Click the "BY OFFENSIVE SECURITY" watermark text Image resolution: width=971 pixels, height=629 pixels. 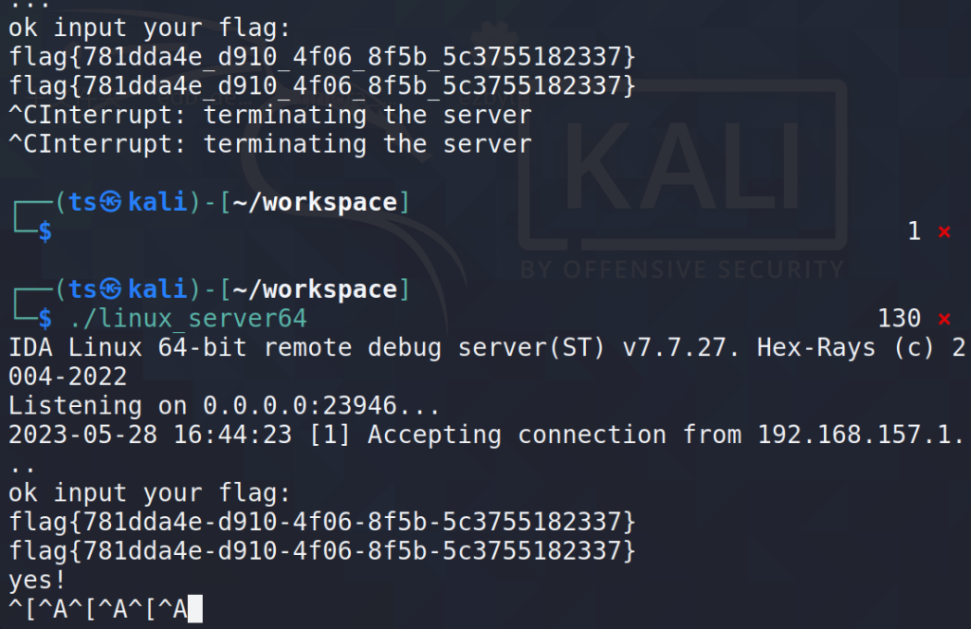(681, 269)
